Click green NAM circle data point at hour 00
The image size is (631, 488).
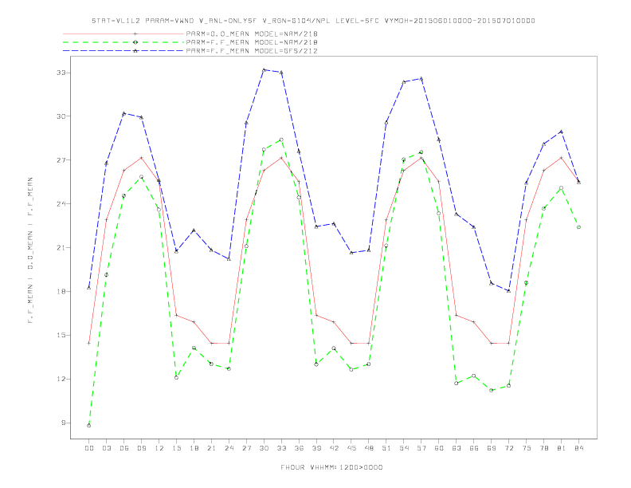click(89, 426)
